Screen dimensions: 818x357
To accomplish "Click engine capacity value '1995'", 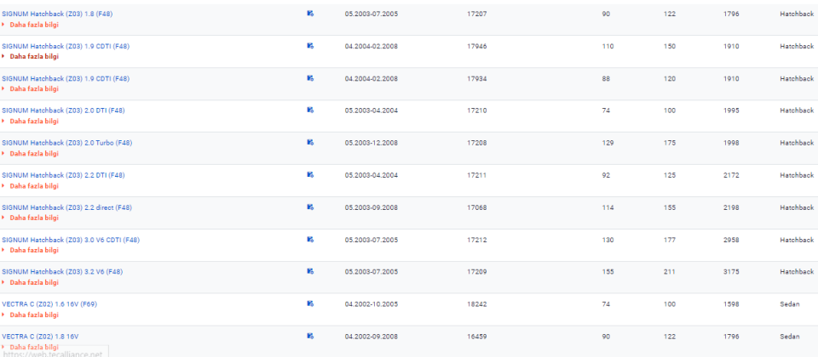I will click(731, 110).
